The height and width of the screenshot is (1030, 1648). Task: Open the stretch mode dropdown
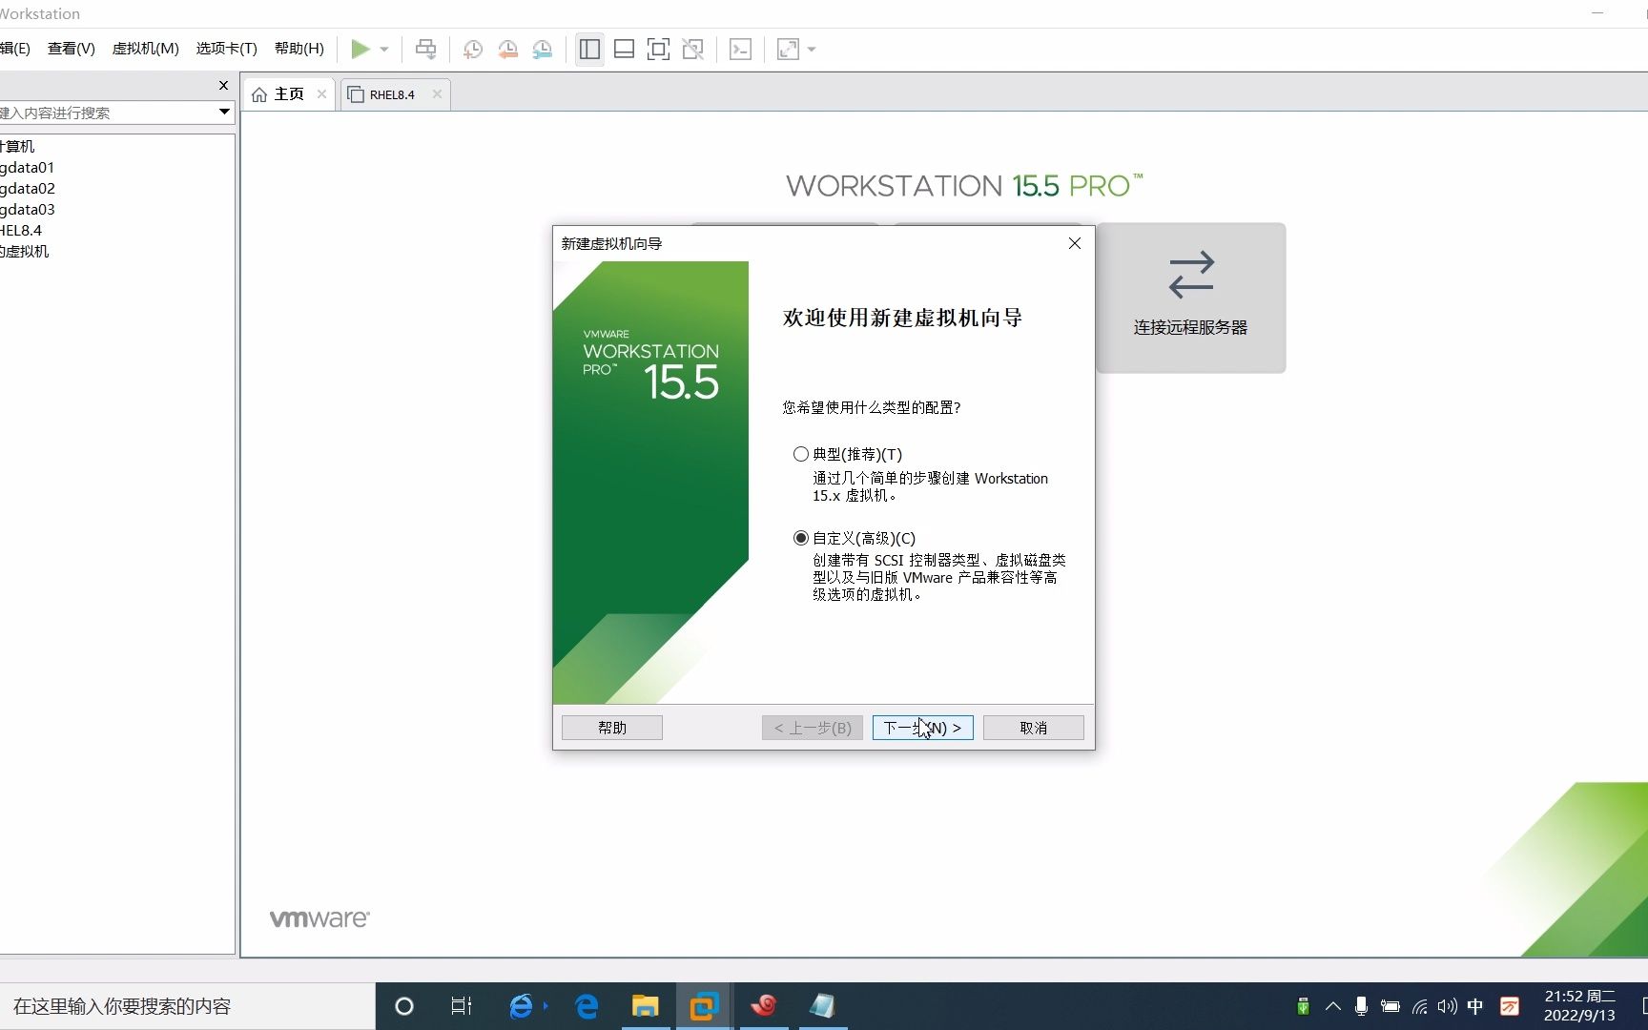click(812, 49)
